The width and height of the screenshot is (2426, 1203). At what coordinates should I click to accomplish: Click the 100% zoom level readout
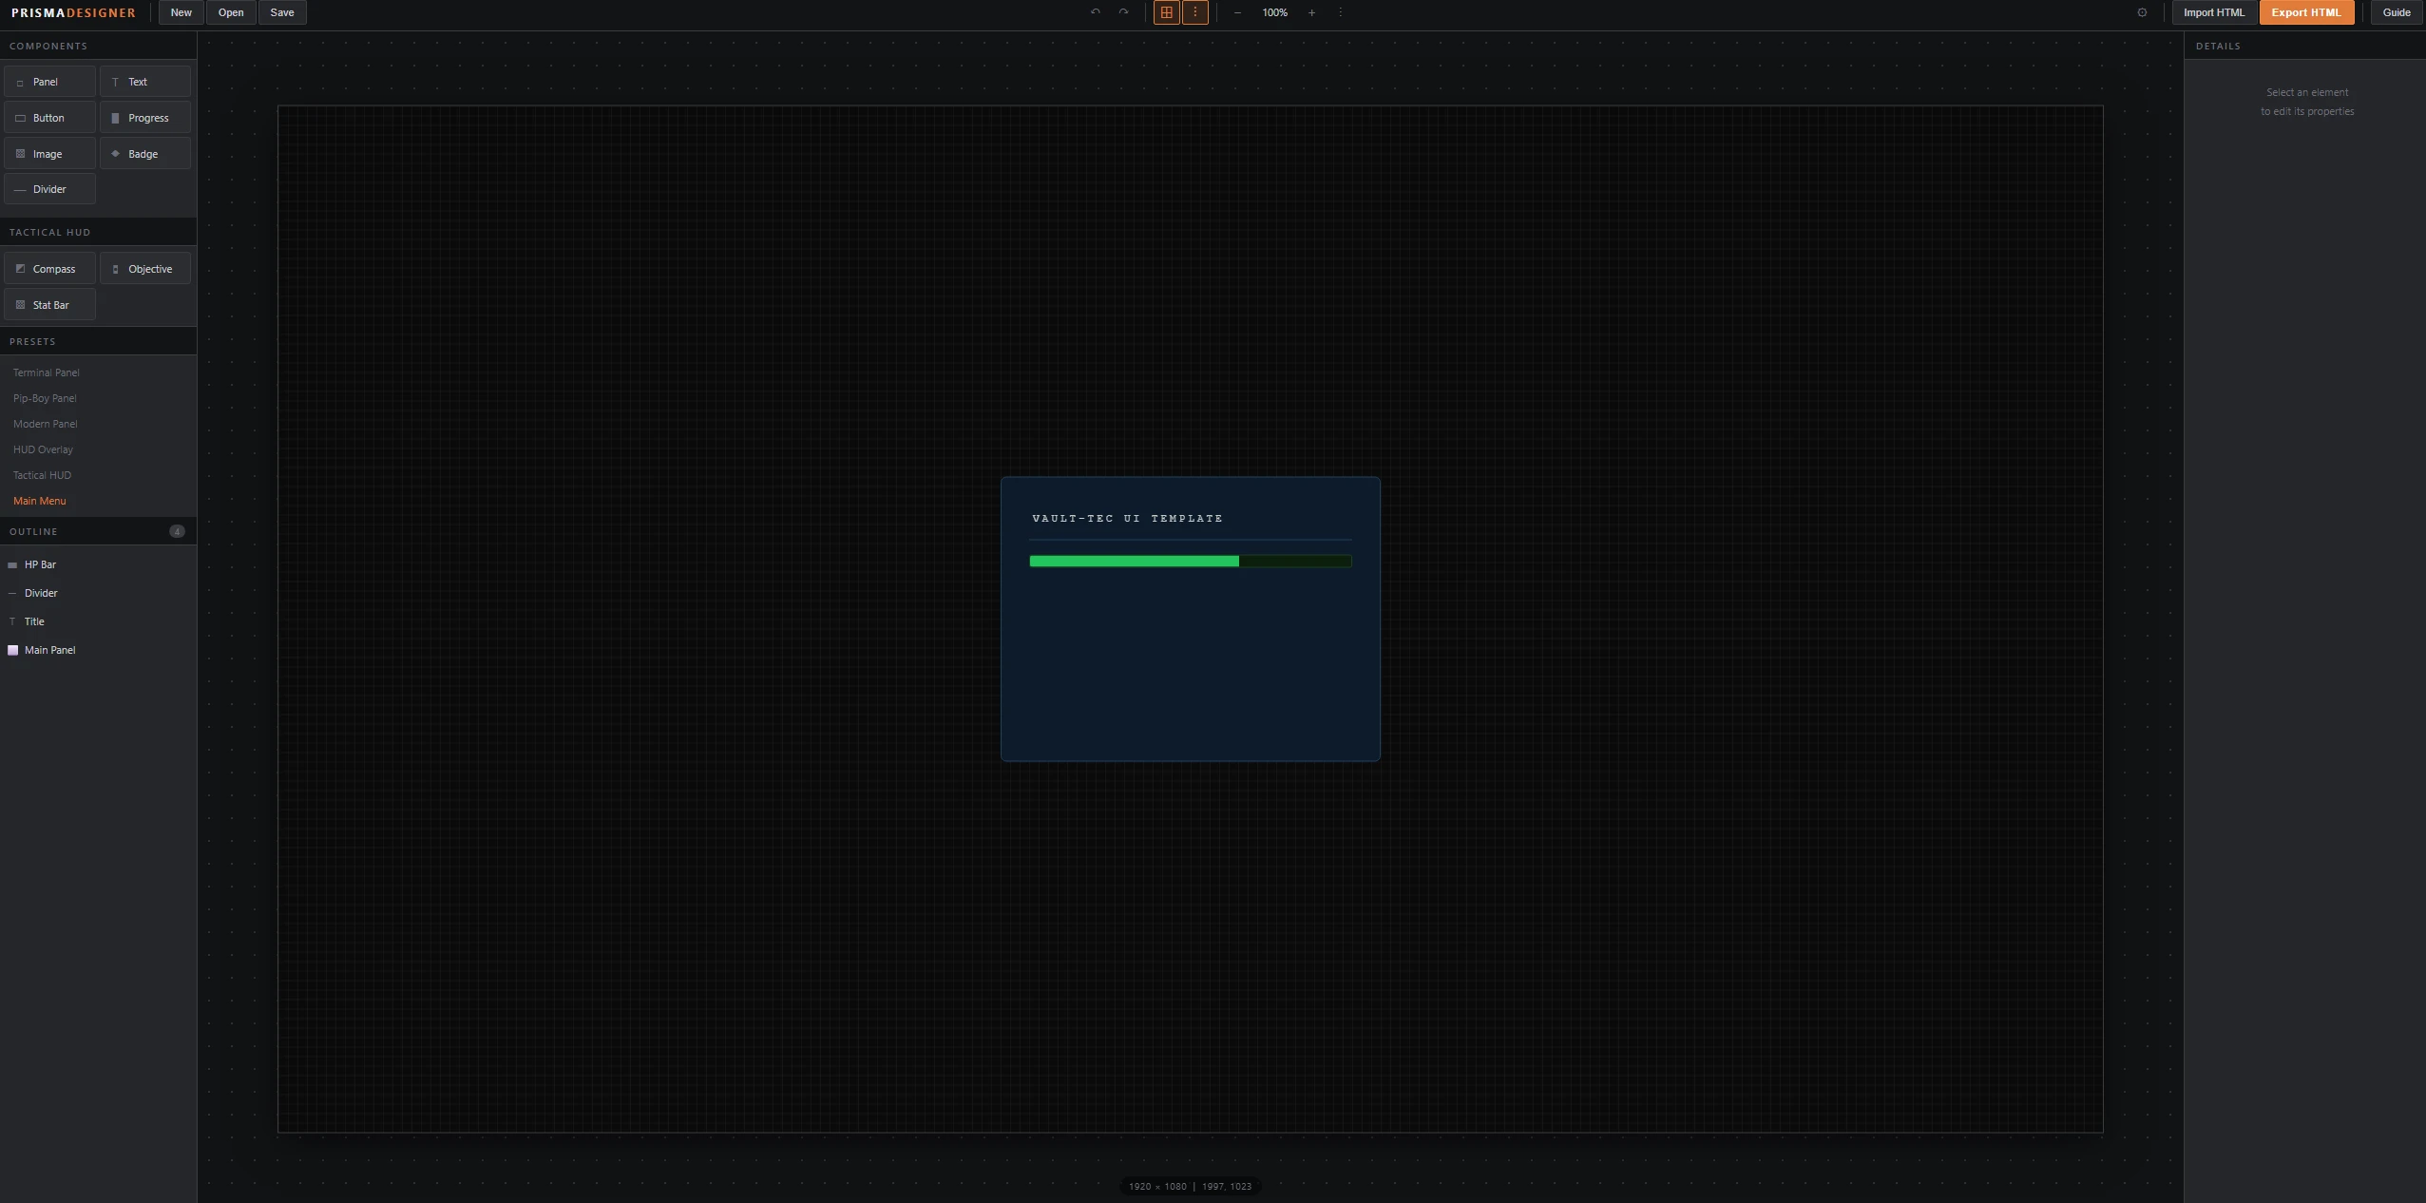[x=1274, y=12]
